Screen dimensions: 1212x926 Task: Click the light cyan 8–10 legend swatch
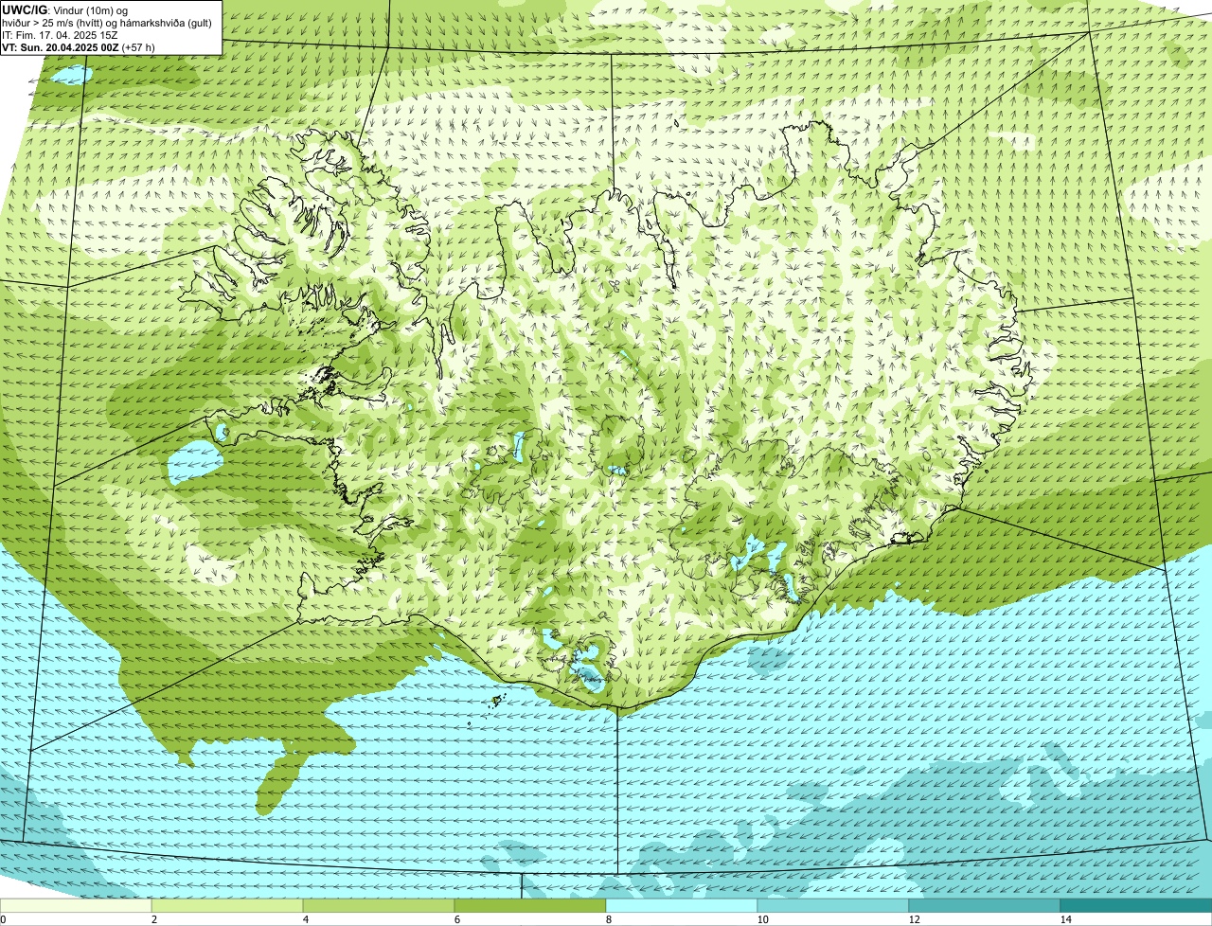click(x=682, y=905)
